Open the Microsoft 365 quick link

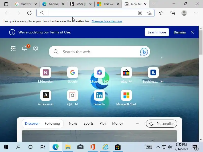99,75
